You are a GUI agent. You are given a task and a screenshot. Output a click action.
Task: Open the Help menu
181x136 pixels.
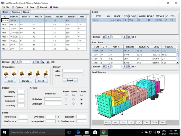[x=54, y=7]
